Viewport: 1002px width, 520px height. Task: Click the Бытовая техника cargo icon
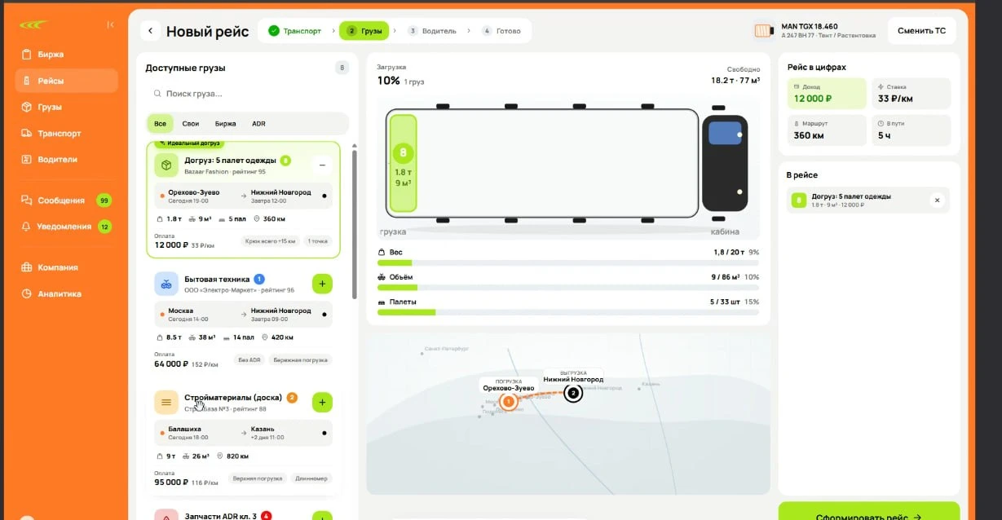coord(166,284)
